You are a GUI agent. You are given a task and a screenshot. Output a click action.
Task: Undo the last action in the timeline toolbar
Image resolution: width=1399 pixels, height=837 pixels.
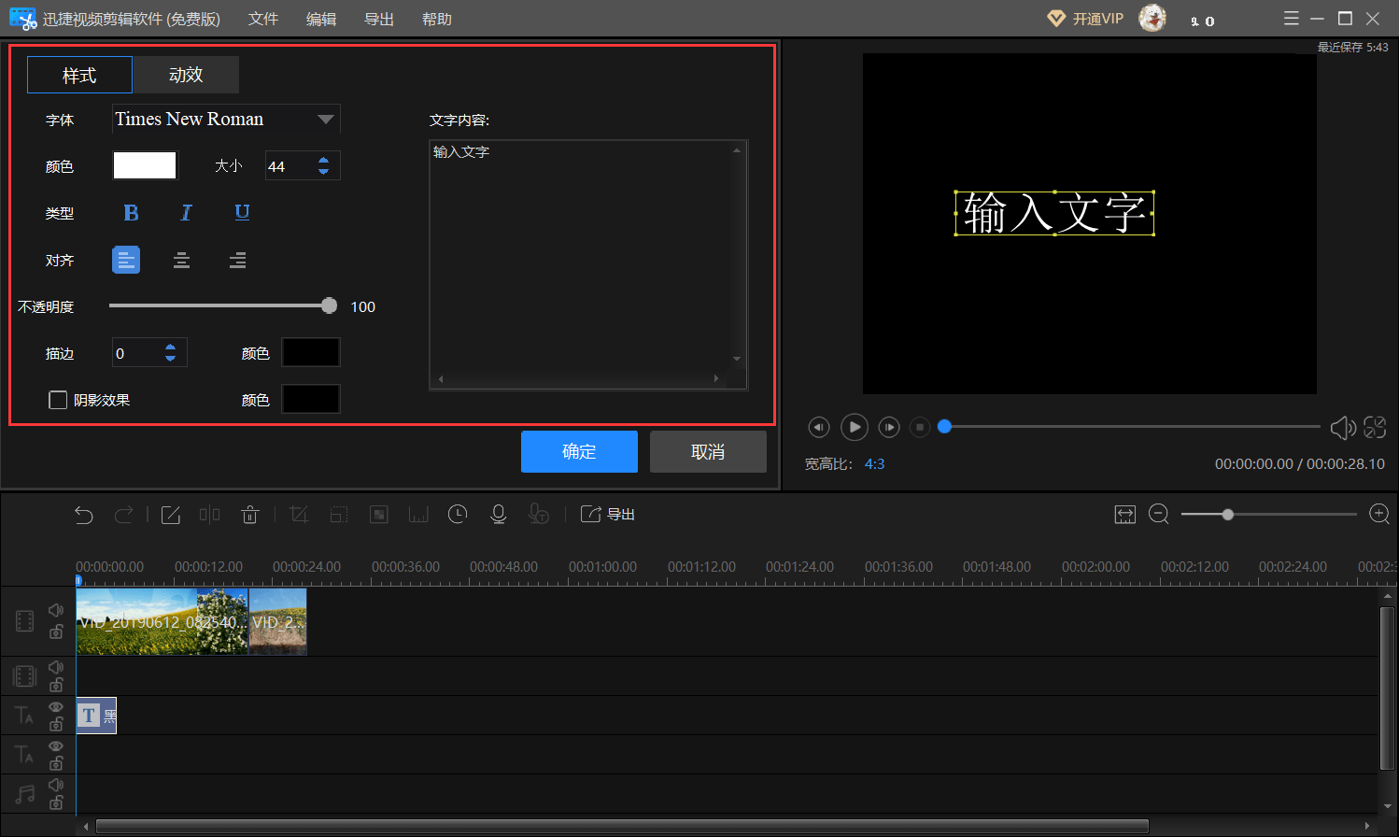pos(84,515)
